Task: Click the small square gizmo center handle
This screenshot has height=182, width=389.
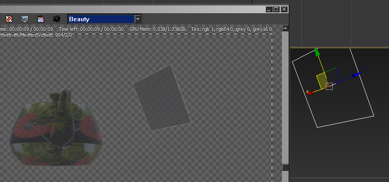Action: [x=329, y=86]
